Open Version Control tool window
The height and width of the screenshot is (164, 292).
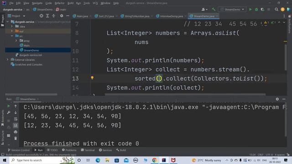[x=19, y=150]
